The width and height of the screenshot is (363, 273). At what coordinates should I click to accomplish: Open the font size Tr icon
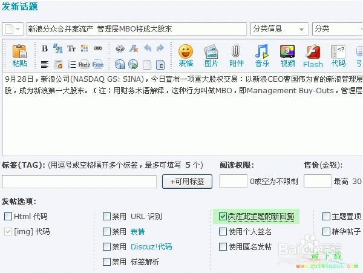point(71,48)
